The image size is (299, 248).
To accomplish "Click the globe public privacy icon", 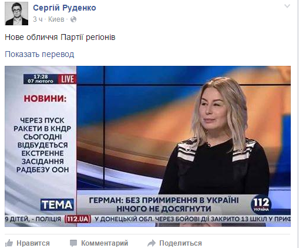I will (x=73, y=19).
